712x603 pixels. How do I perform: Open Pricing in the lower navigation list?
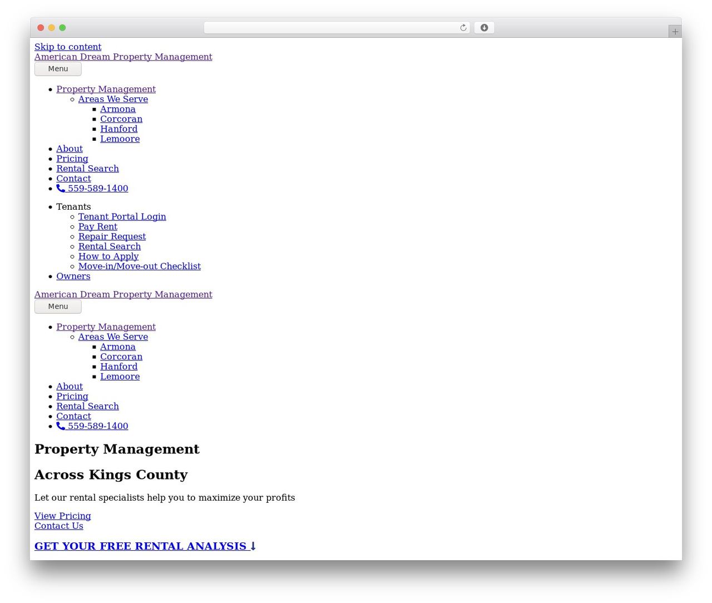pyautogui.click(x=72, y=396)
